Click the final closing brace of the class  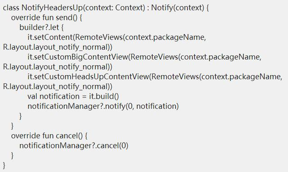tap(4, 165)
